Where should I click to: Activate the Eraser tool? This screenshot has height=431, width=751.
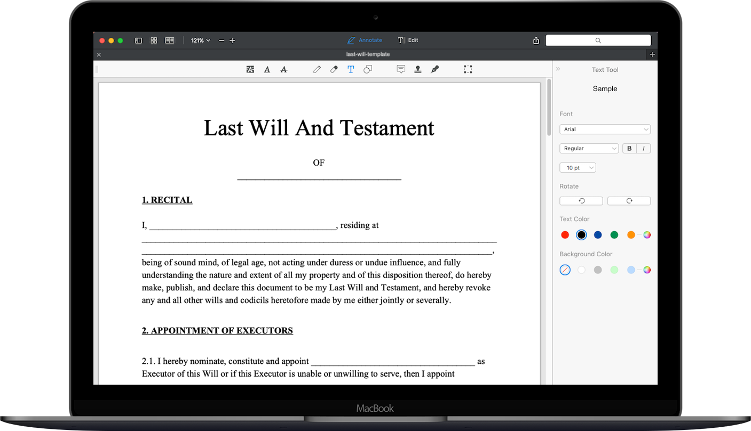(334, 69)
